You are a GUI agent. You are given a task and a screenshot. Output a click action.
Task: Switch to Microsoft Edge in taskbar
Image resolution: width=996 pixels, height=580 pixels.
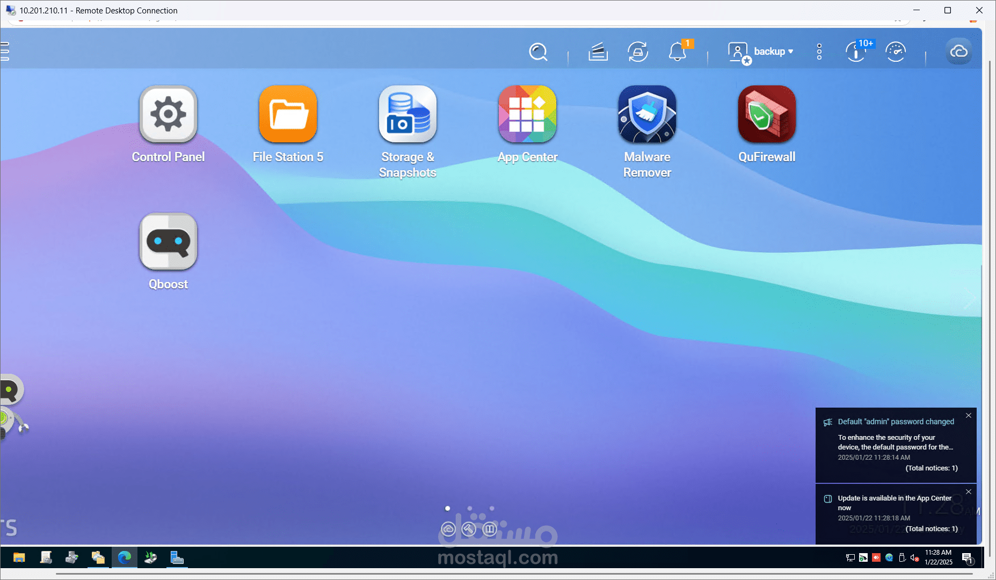pyautogui.click(x=125, y=558)
